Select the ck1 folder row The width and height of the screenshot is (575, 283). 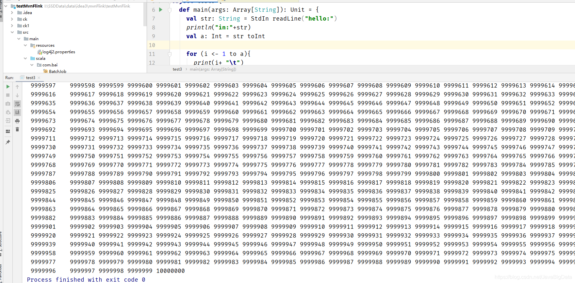click(26, 26)
